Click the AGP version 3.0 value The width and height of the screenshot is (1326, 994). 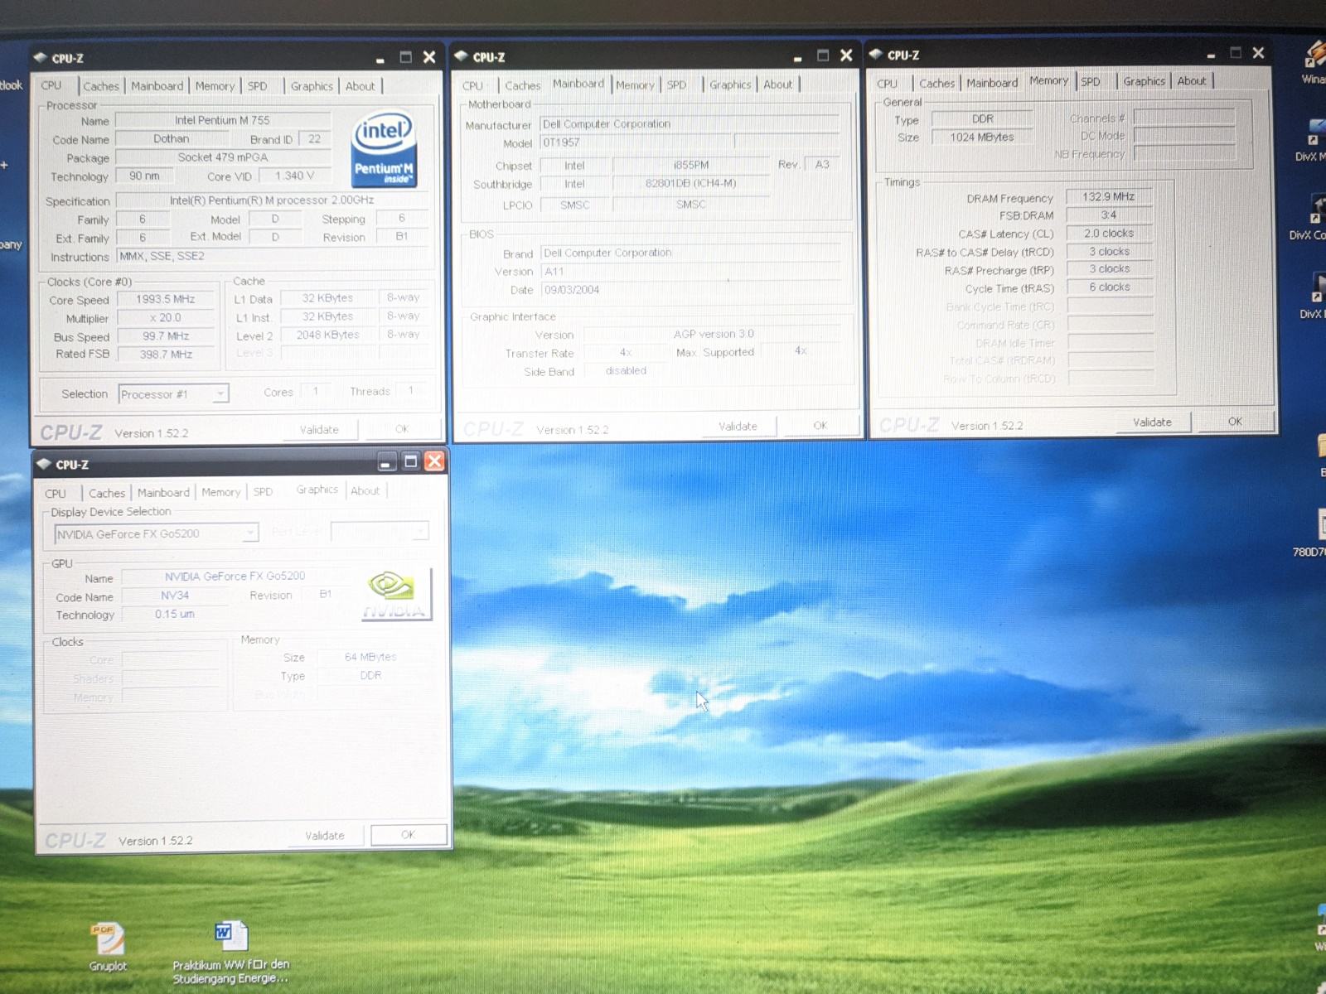pos(713,334)
